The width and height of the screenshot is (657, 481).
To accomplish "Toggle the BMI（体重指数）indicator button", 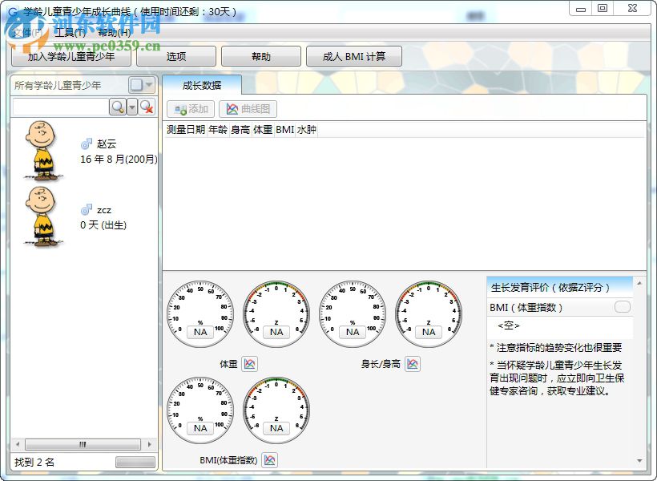I will 623,307.
